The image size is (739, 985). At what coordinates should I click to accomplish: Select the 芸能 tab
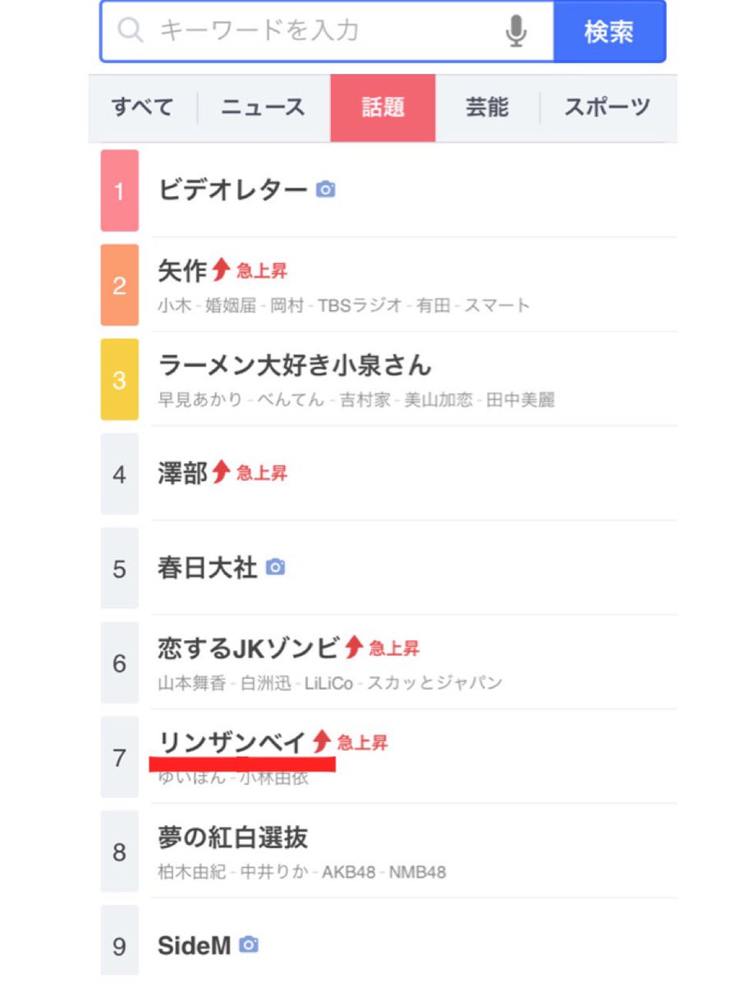tap(487, 108)
